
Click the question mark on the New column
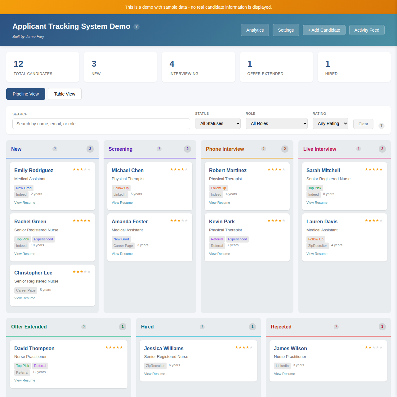click(x=55, y=149)
